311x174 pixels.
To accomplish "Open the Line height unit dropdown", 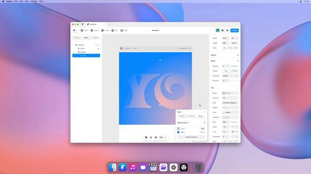I will point(235,132).
